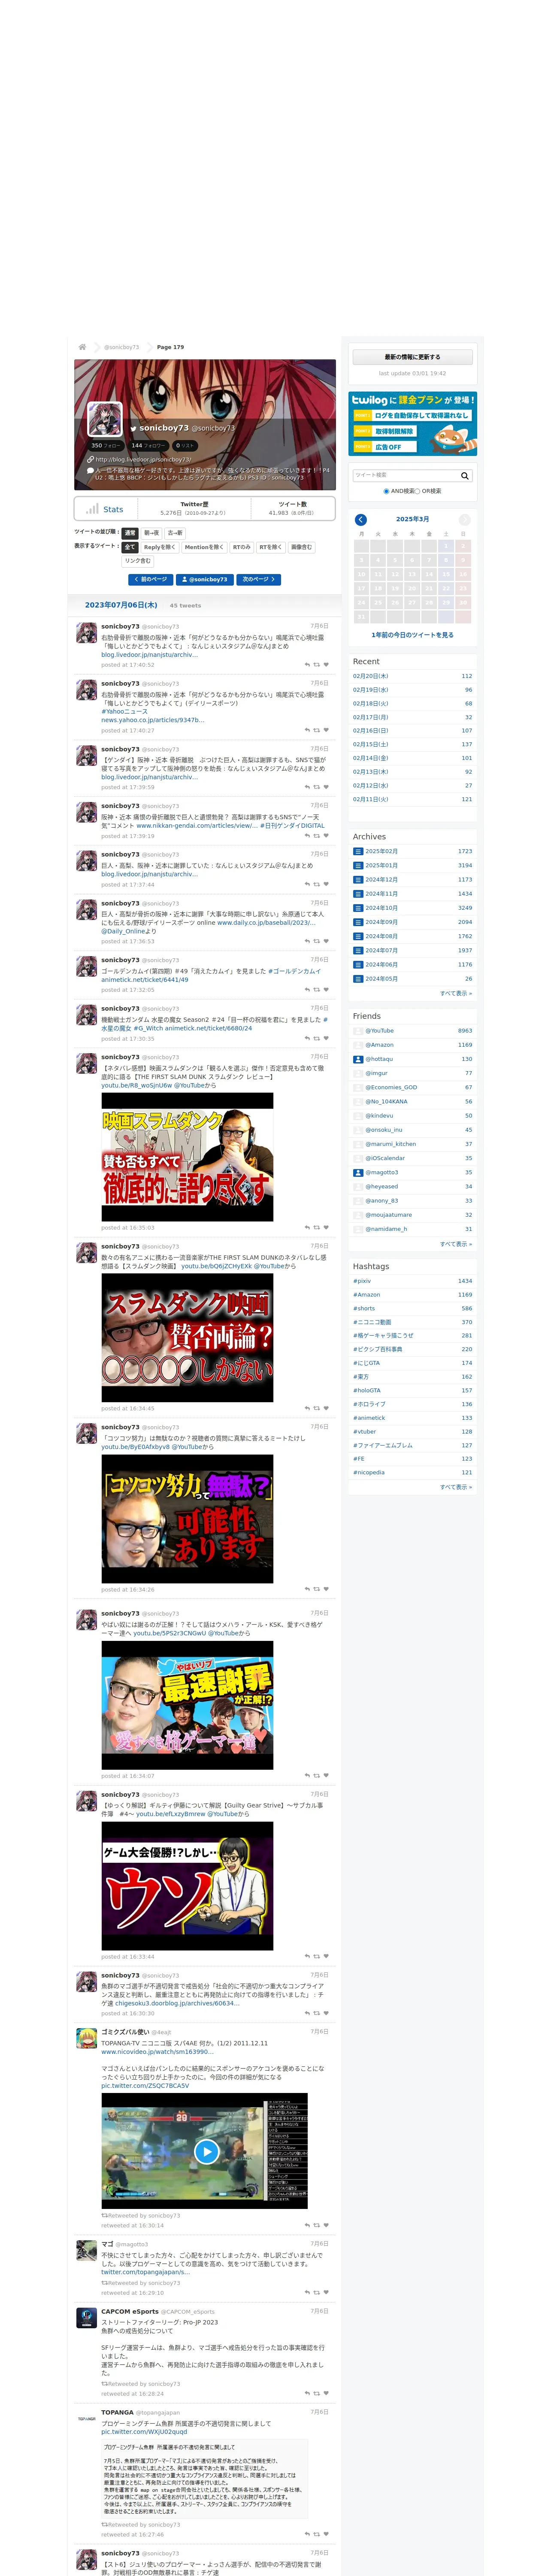Viewport: 551px width, 2576px height.
Task: Open list icon for 2024年10月 archive
Action: click(x=358, y=908)
